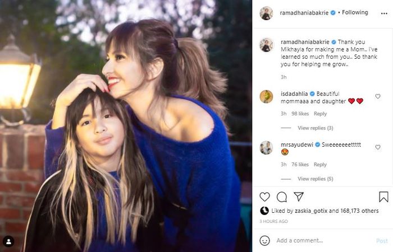Expand View replies (3) under isdadahlia
This screenshot has height=252, width=393.
[x=316, y=128]
